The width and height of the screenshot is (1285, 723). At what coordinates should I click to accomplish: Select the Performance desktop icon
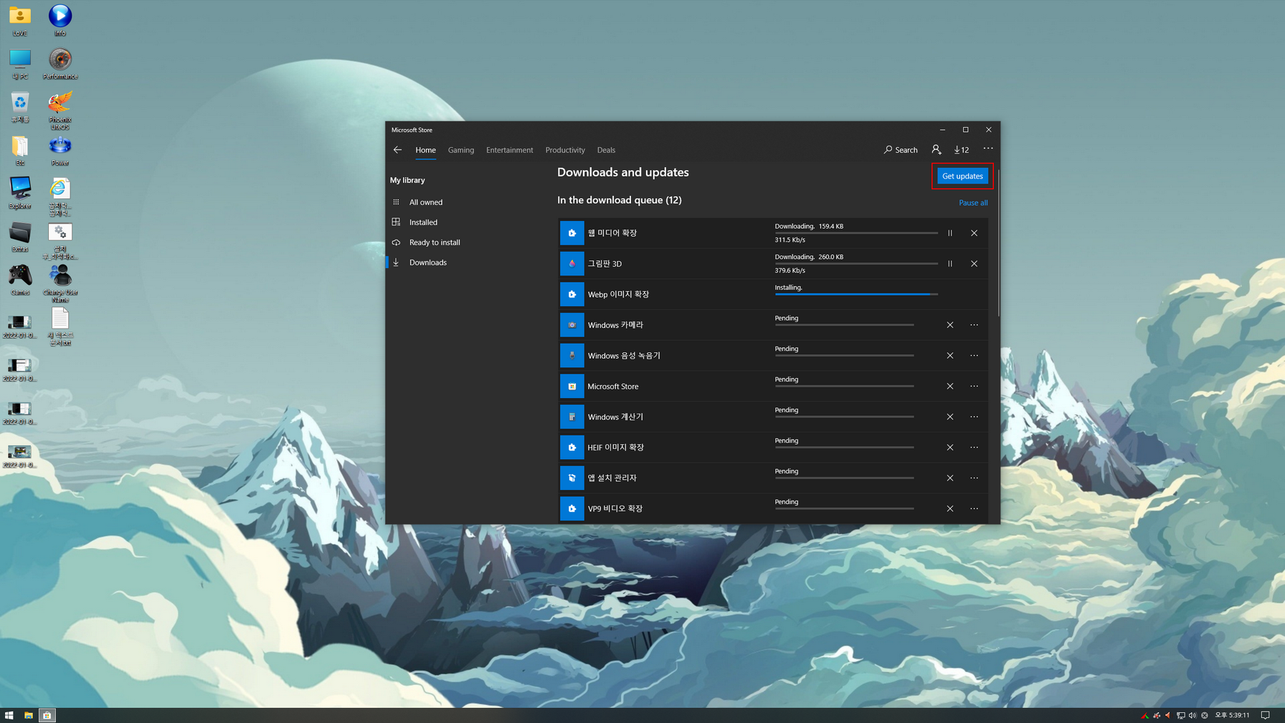coord(60,64)
